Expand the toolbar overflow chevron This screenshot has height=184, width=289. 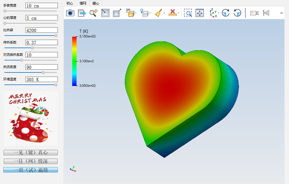[282, 13]
